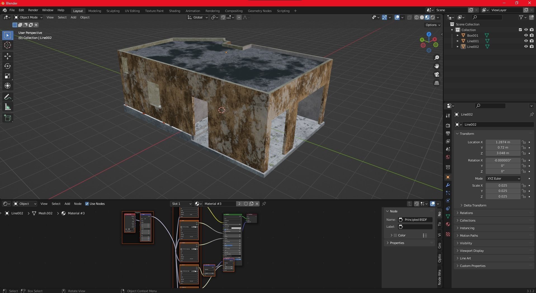Screen dimensions: 536x293
Task: Open the Physics properties tab
Action: click(448, 201)
